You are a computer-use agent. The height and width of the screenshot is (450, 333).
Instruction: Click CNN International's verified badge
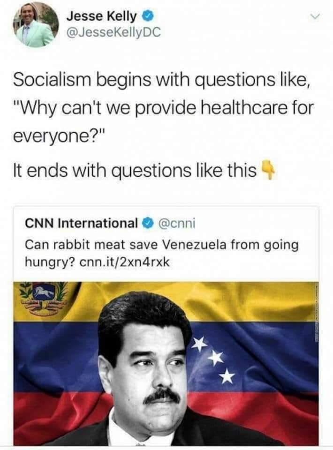148,223
